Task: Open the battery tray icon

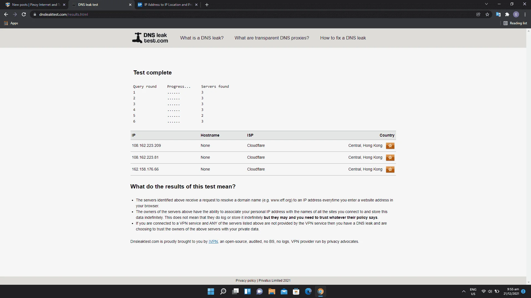Action: pyautogui.click(x=497, y=292)
